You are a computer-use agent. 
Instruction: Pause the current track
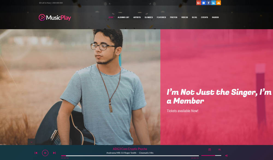pyautogui.click(x=45, y=153)
